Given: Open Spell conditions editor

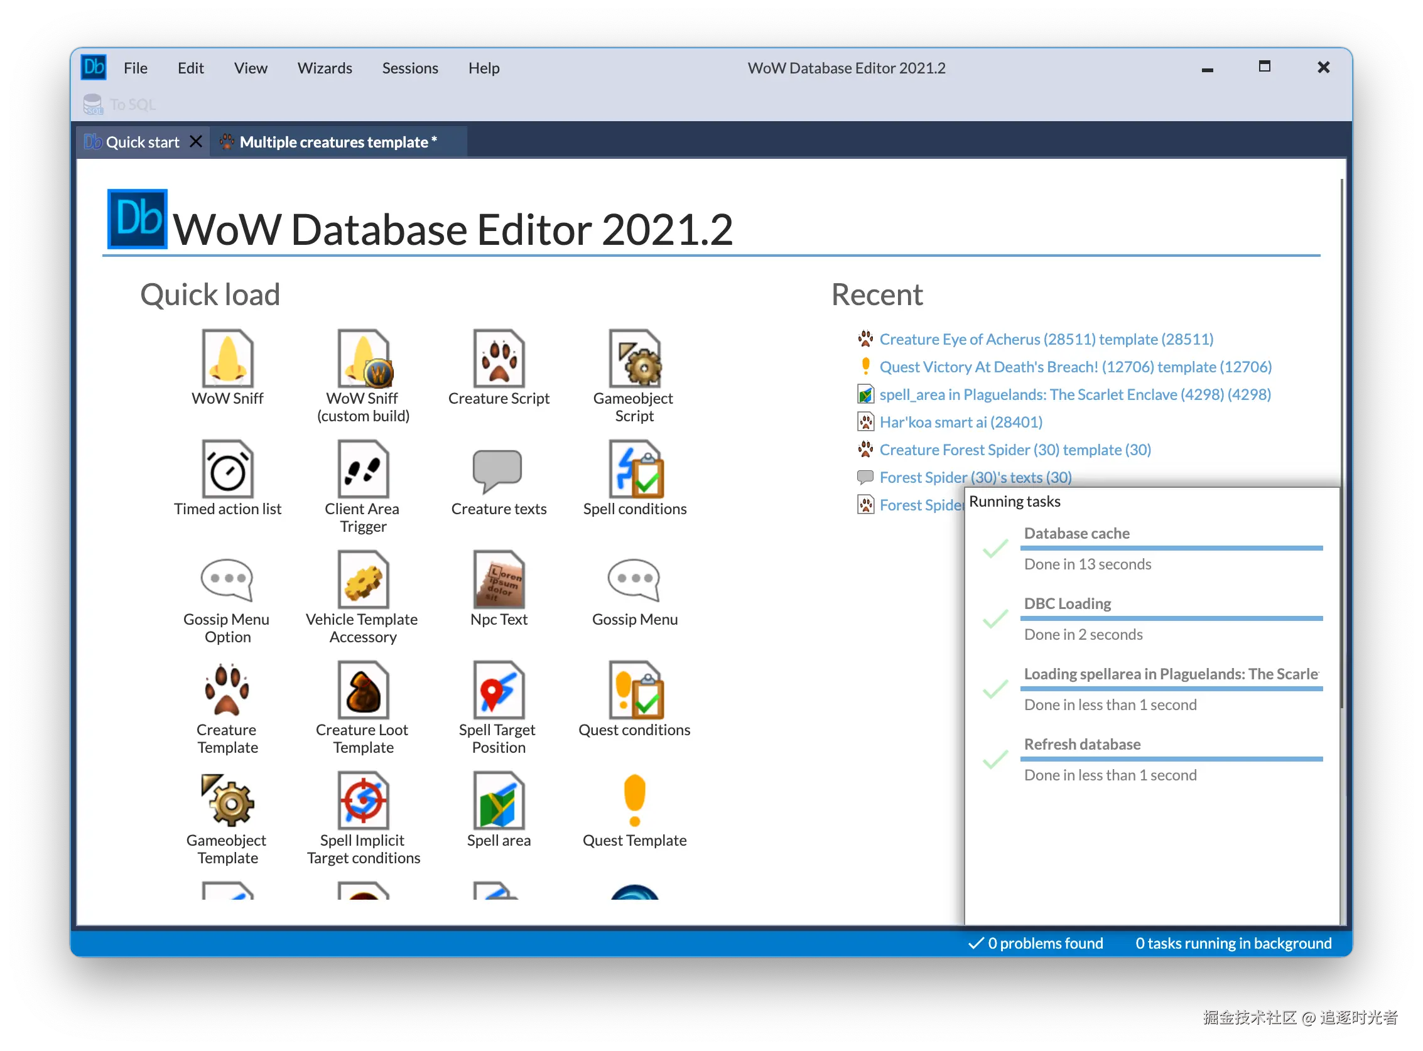Looking at the screenshot, I should 634,478.
